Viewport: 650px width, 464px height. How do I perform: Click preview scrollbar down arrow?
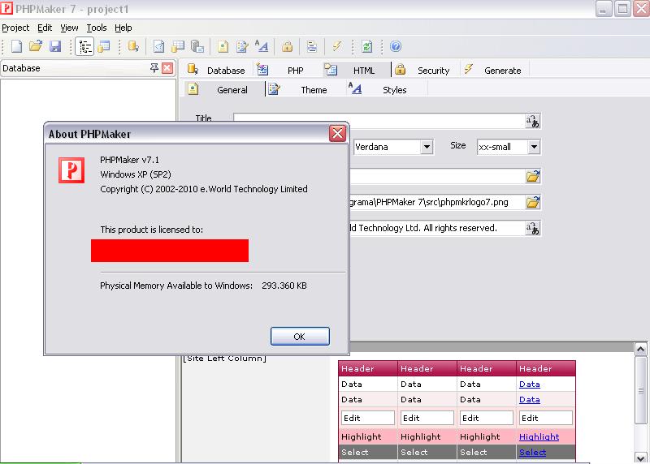[x=640, y=458]
